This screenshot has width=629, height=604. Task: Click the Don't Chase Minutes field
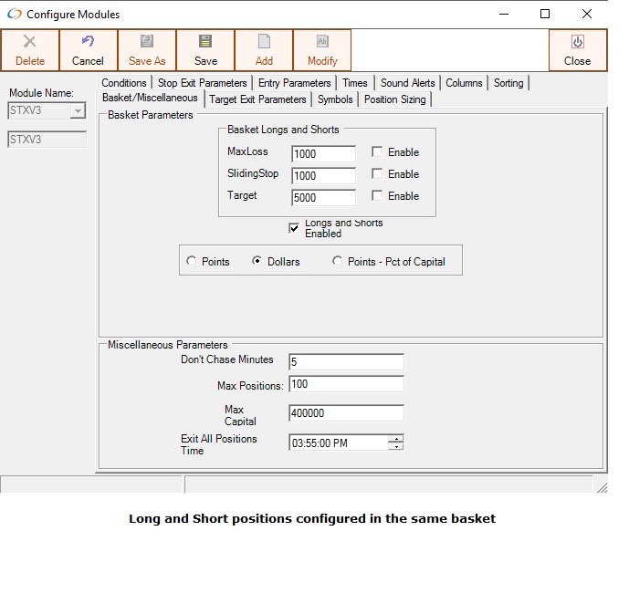click(x=345, y=362)
